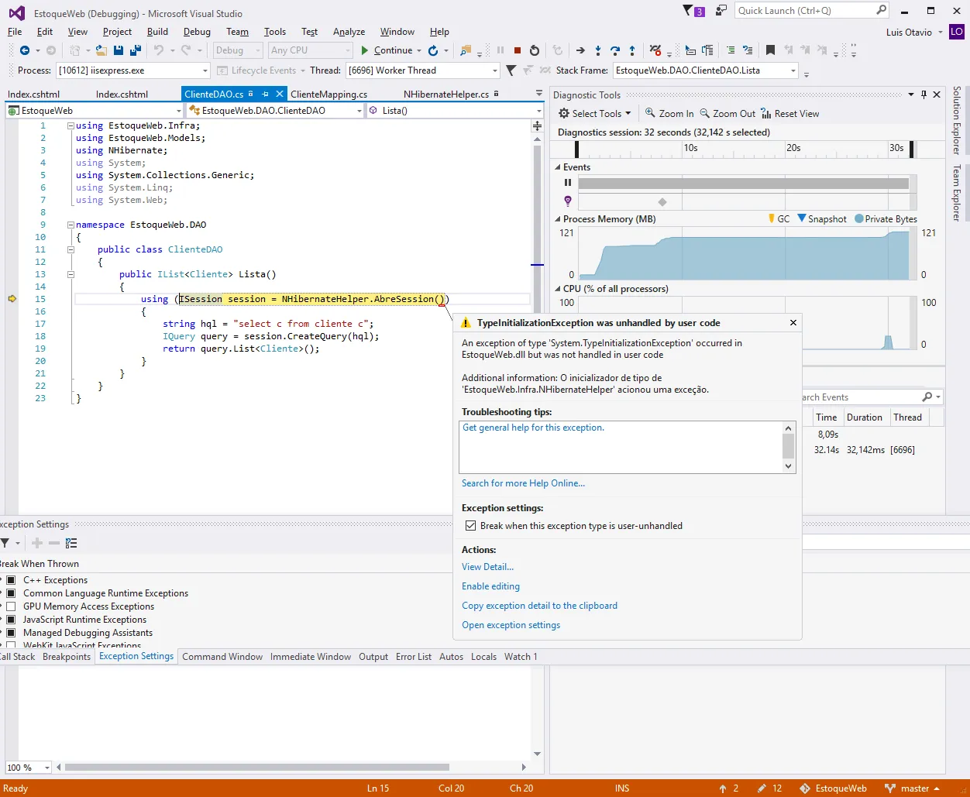Click the Save All icon in toolbar

(136, 50)
